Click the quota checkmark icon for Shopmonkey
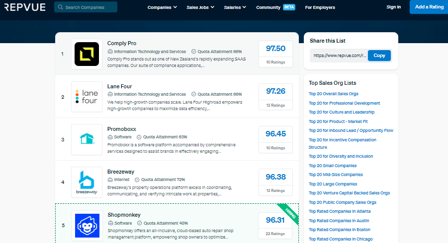The image size is (448, 243). (139, 223)
